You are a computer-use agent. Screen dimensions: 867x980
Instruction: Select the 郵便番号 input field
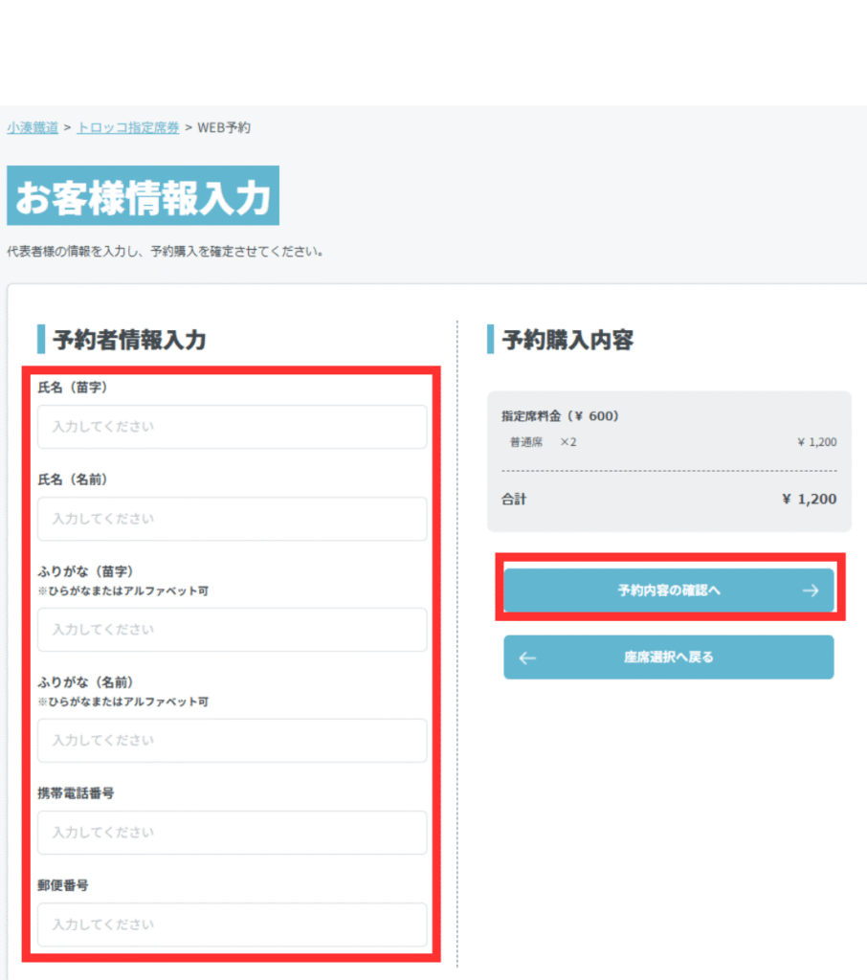click(232, 924)
